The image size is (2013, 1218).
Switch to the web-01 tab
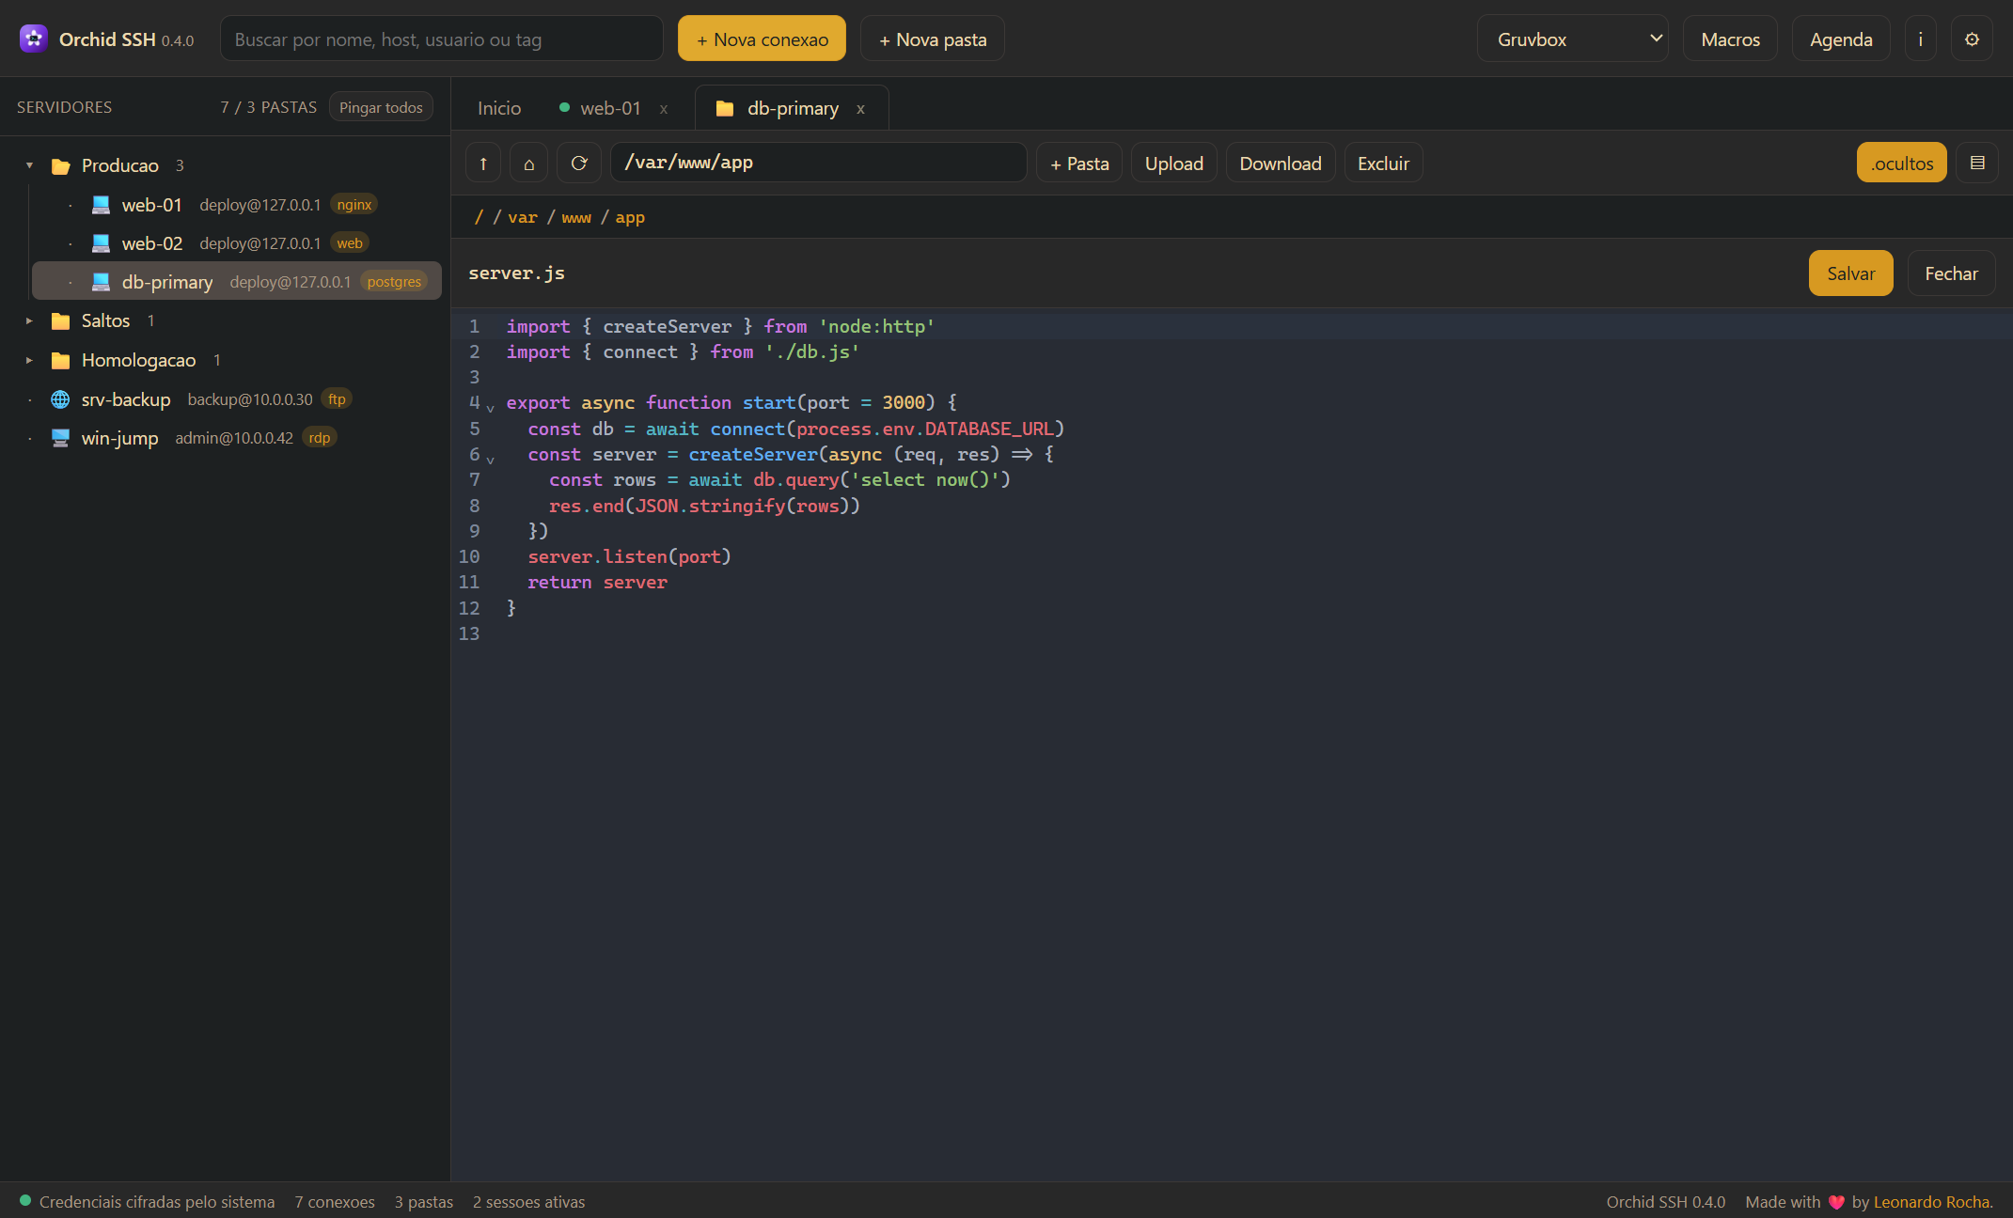coord(609,108)
